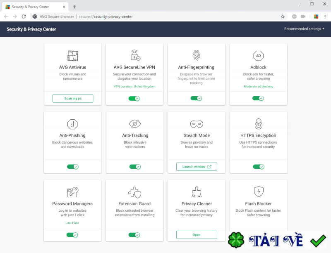The image size is (331, 253).
Task: Click the Stealth Mode mask icon
Action: [196, 124]
